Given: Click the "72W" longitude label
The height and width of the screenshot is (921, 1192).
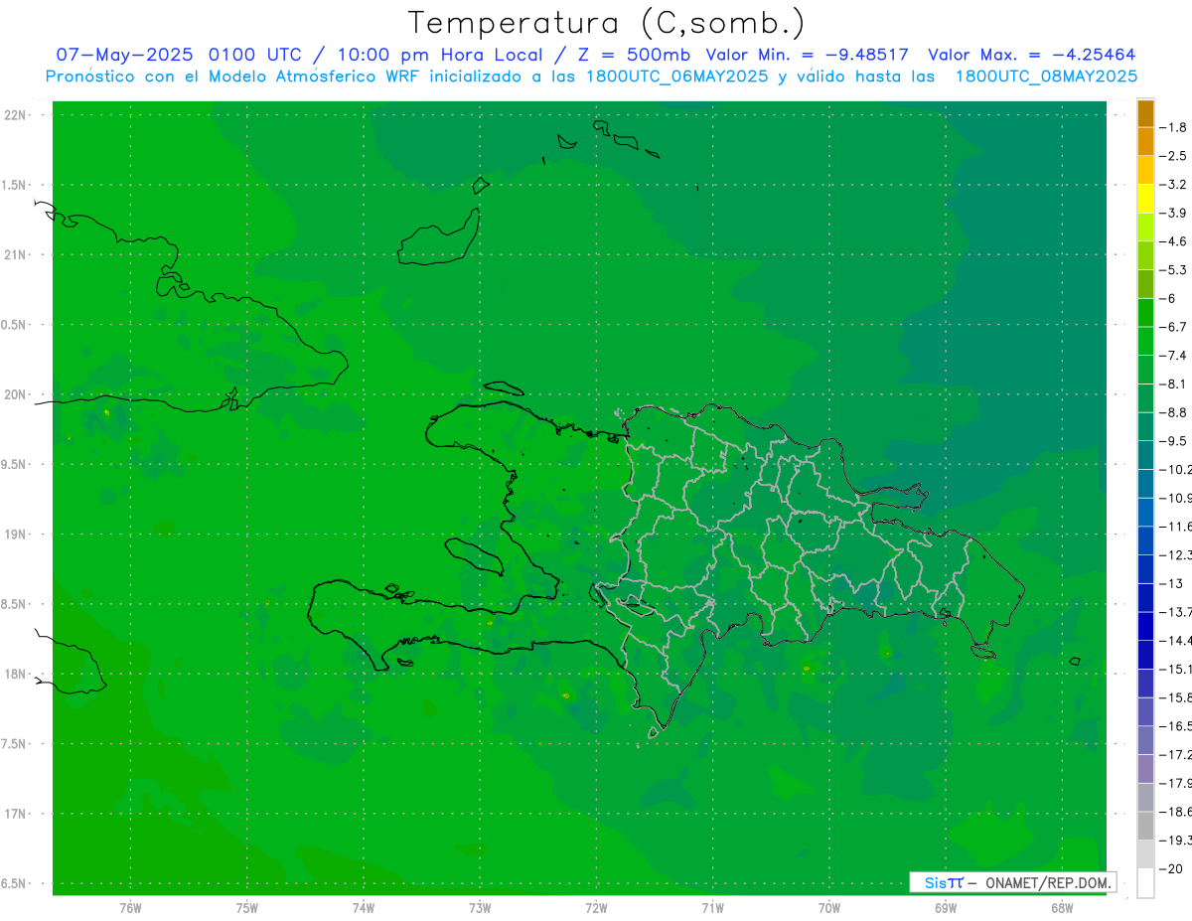Looking at the screenshot, I should 597,907.
